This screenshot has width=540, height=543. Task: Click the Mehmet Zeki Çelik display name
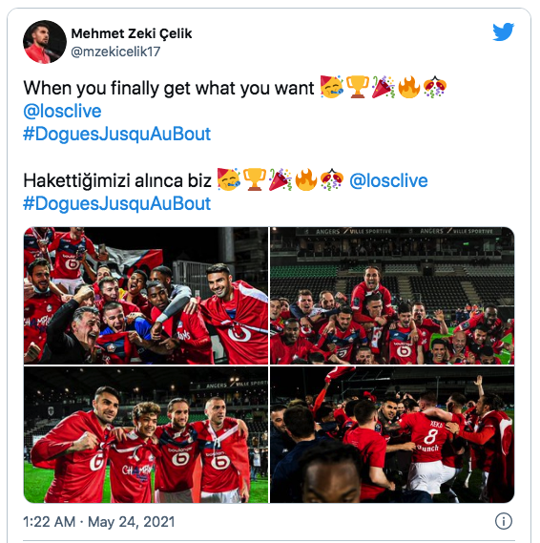pos(132,33)
